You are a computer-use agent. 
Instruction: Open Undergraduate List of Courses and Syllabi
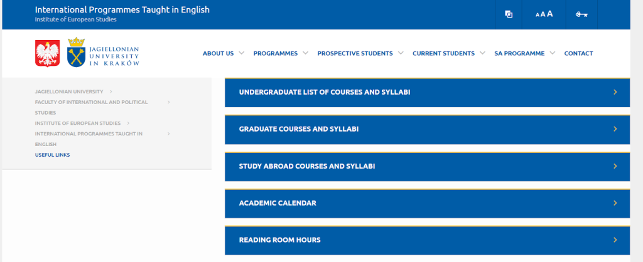427,93
